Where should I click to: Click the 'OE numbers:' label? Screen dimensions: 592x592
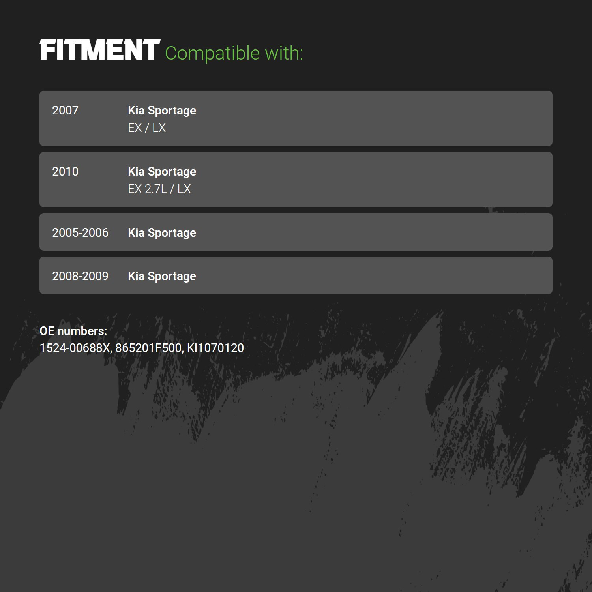(x=73, y=331)
